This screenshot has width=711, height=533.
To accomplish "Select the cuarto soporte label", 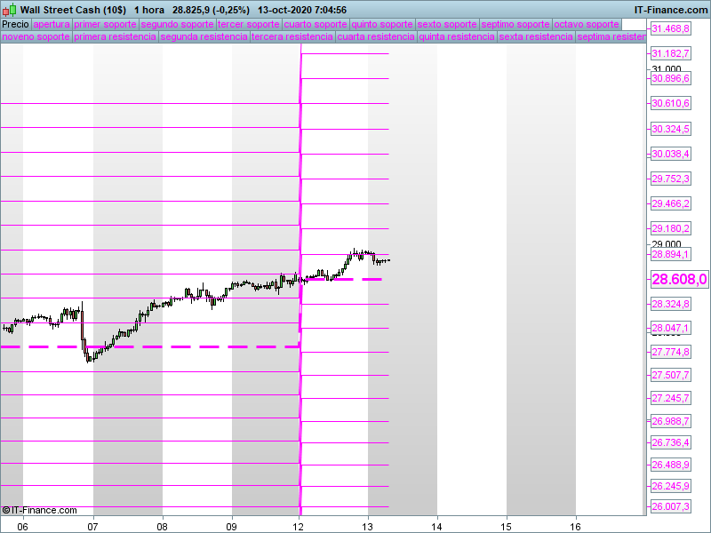I will 316,25.
